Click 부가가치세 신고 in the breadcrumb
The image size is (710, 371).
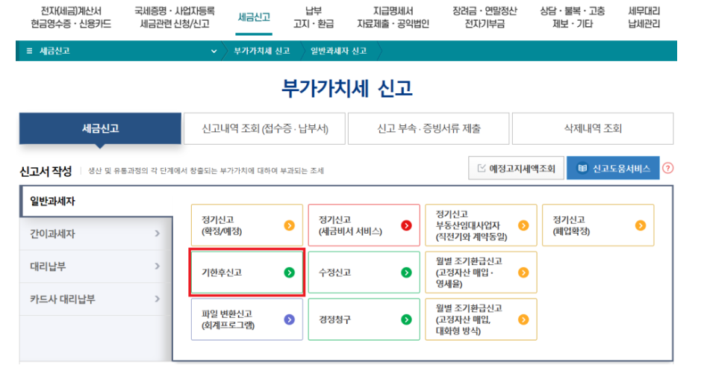click(x=262, y=51)
